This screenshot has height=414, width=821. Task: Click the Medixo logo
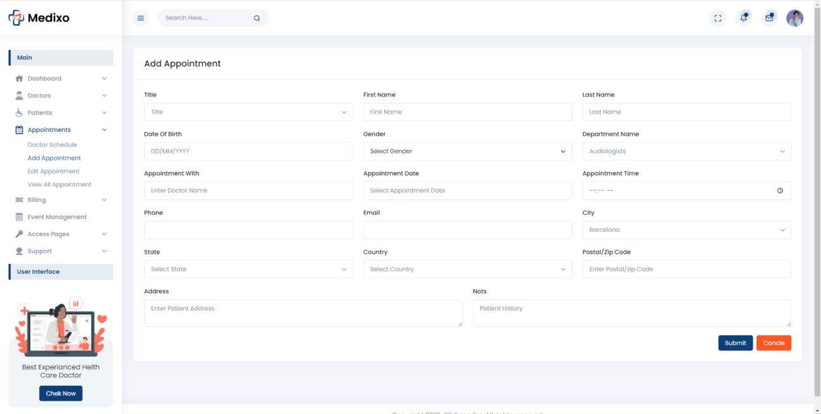point(39,18)
